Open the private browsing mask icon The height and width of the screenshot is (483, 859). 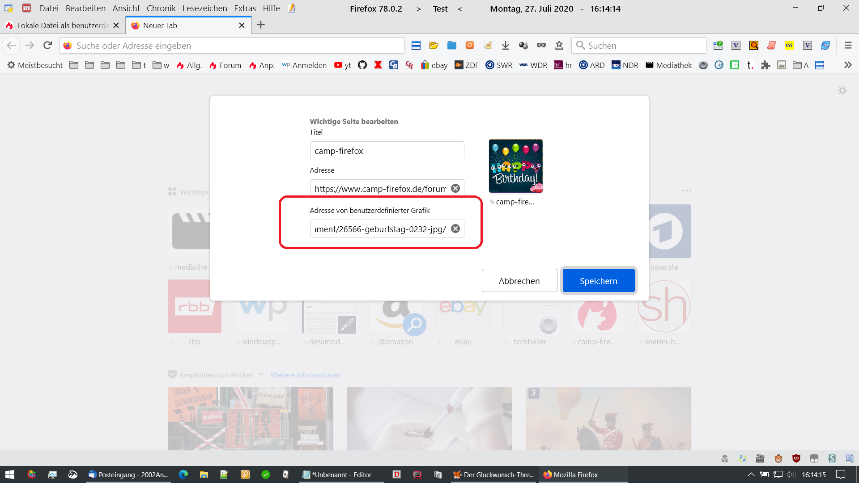[541, 45]
